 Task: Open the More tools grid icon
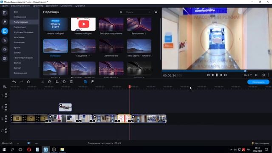[5, 59]
